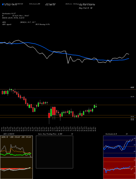This screenshot has width=136, height=179.
Task: Click the 'MACD: 40.39, 39.96, 0.43 D' line
Action: pyautogui.click(x=13, y=18)
